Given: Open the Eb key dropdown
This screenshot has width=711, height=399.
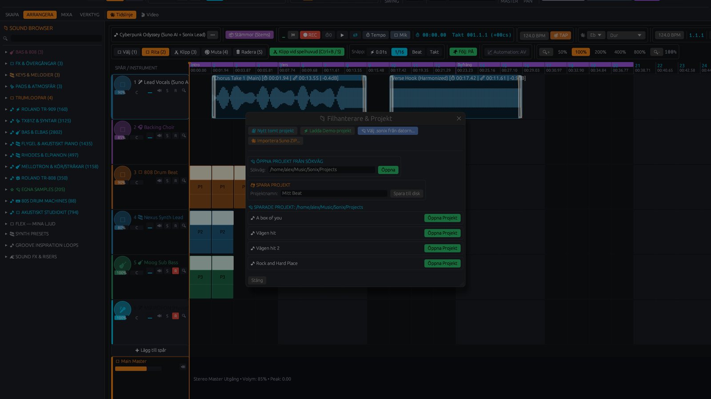Looking at the screenshot, I should click(595, 35).
